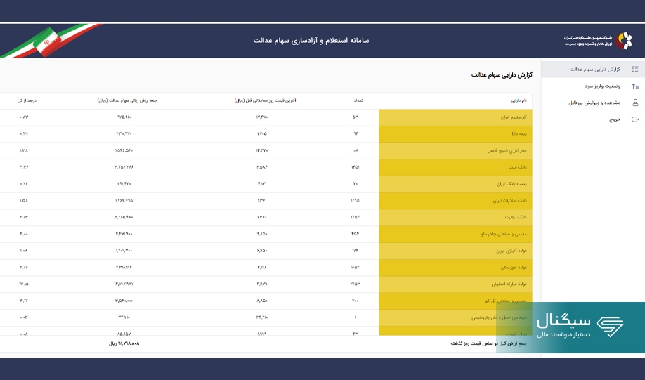Click the جمع ارزش ریالی سهام عدالت header
This screenshot has width=645, height=380.
click(x=127, y=100)
